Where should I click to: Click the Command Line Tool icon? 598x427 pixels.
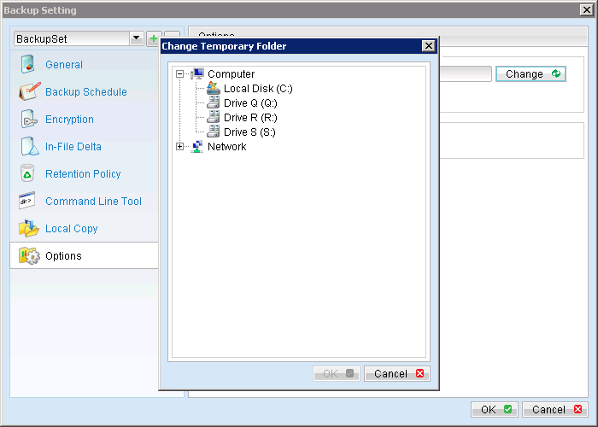click(30, 202)
